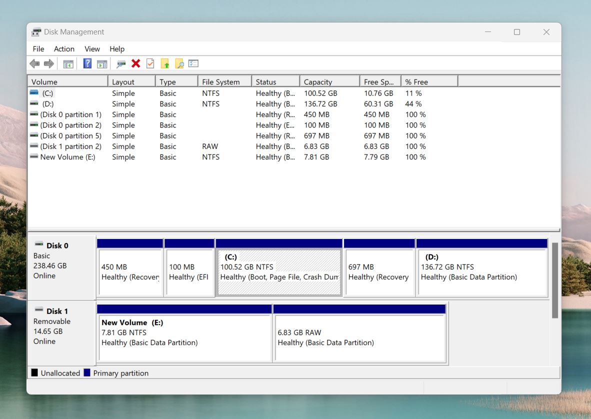Click the Forward arrow toolbar icon
Screen dimensions: 591x419
click(x=49, y=63)
